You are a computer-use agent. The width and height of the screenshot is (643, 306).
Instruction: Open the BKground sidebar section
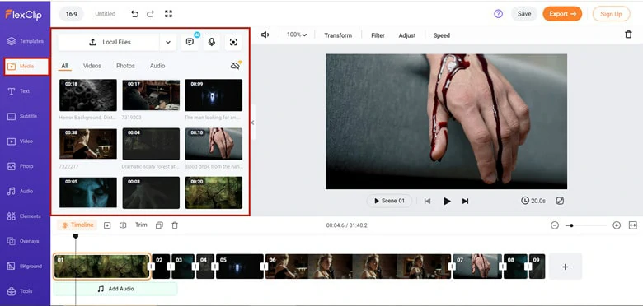26,266
